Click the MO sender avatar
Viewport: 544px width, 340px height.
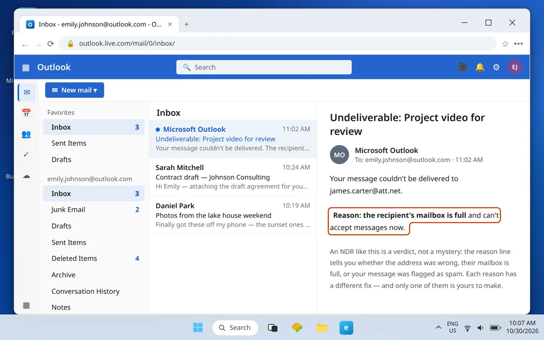pyautogui.click(x=339, y=155)
